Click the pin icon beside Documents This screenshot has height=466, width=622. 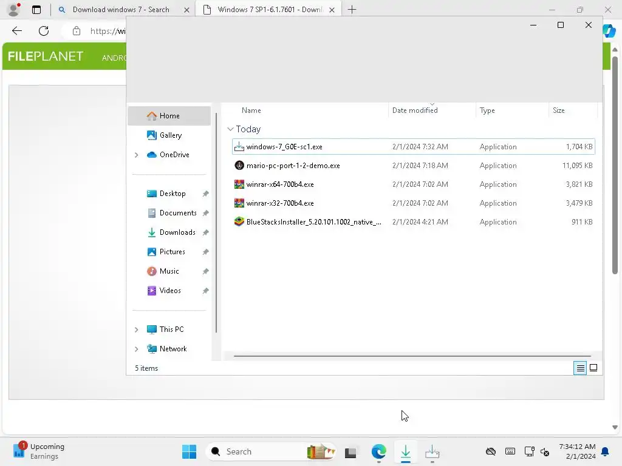(205, 213)
